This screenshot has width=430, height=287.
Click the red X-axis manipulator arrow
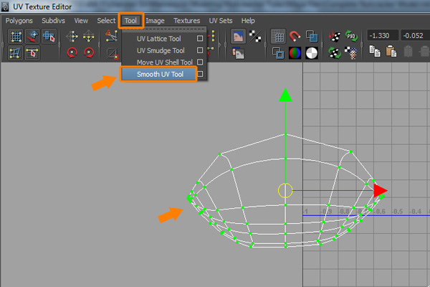coord(381,191)
